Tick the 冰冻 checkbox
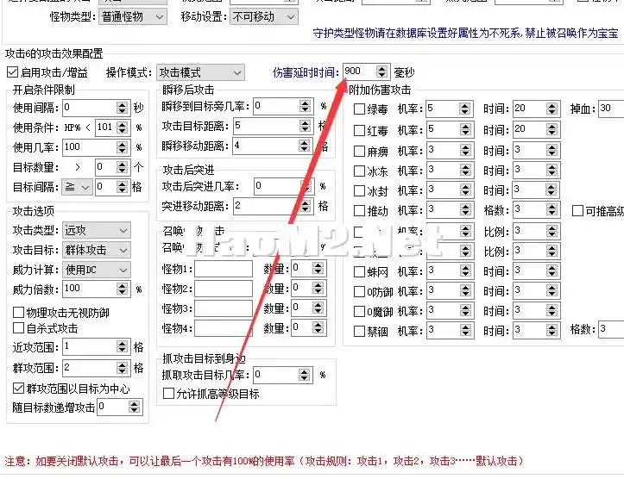Viewport: 624px width, 479px height. pyautogui.click(x=359, y=171)
